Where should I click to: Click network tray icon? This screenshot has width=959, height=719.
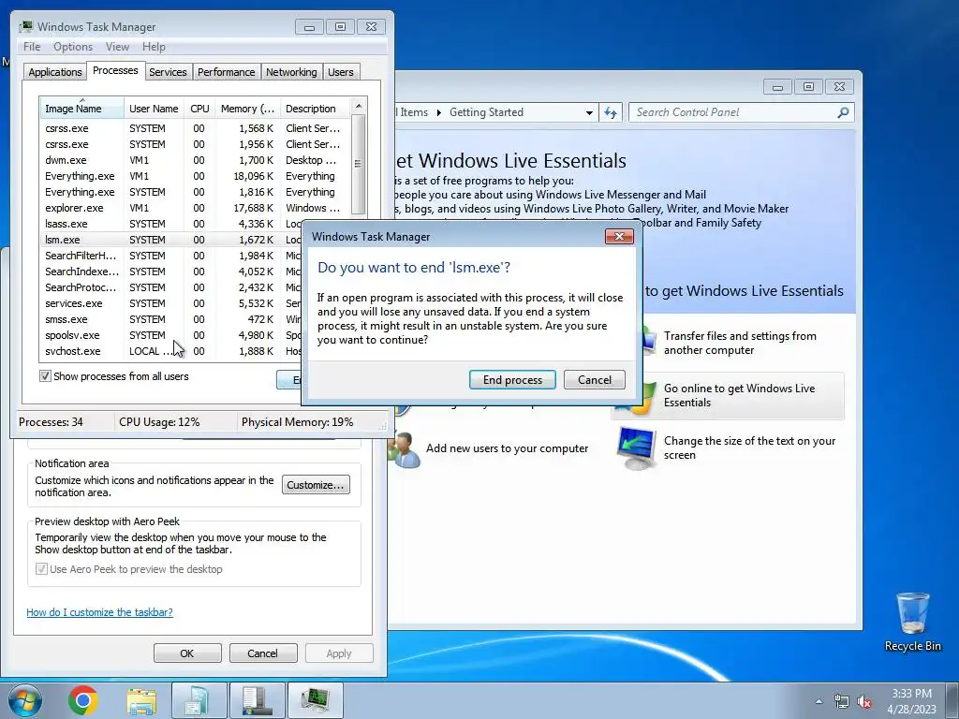(842, 701)
